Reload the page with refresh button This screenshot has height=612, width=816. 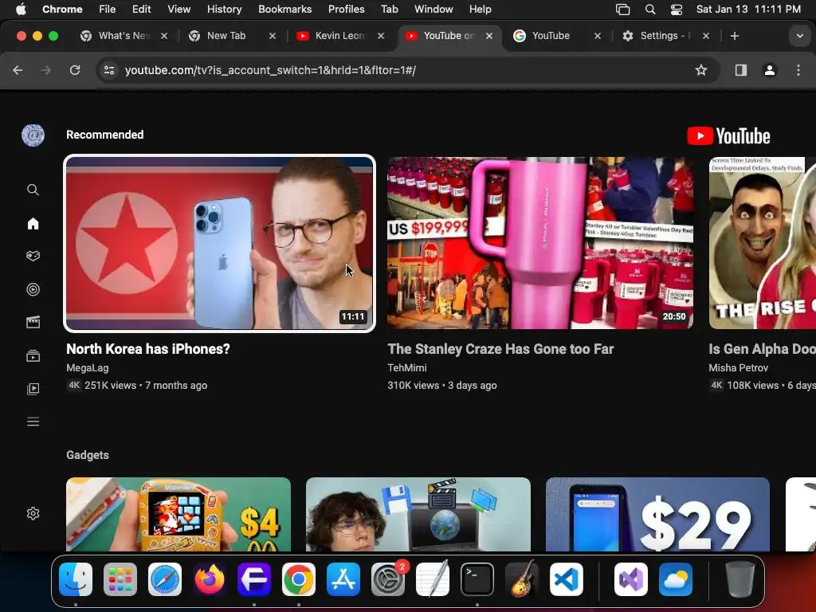coord(75,70)
